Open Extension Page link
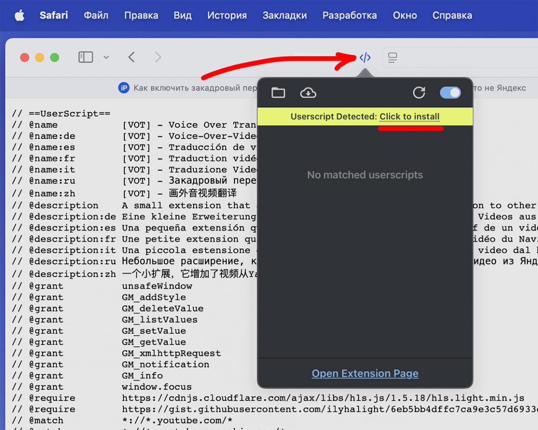 (x=365, y=373)
